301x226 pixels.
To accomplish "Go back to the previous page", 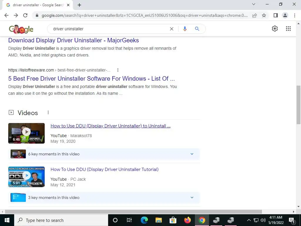I will tap(6, 15).
